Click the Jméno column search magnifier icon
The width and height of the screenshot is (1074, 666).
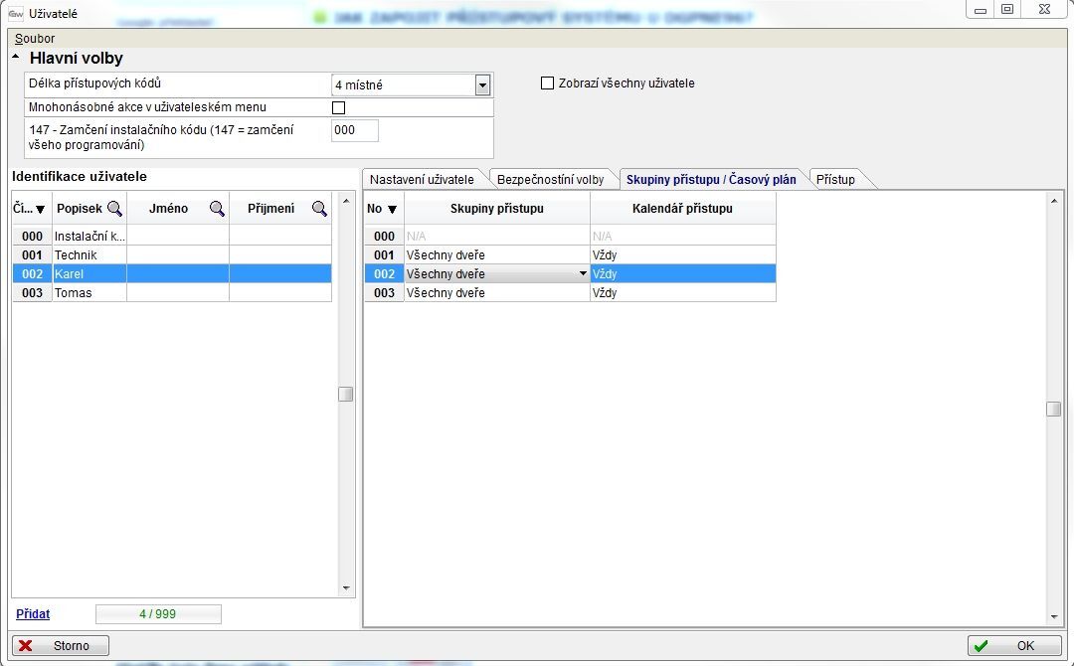click(x=217, y=209)
